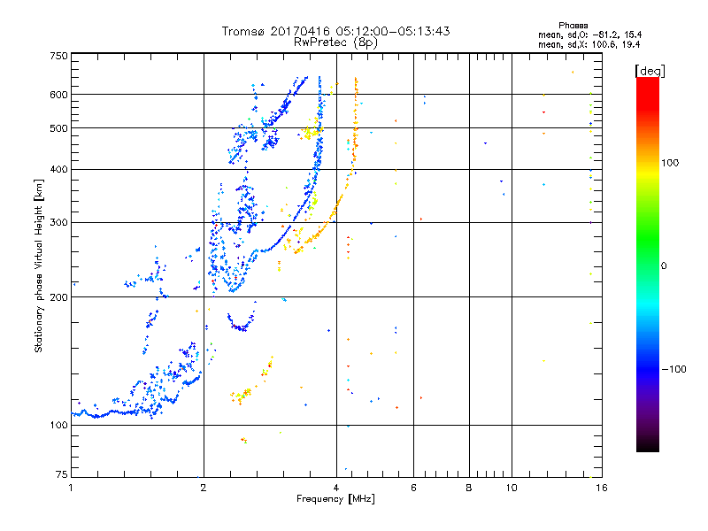Click the y-axis tick label '750'
The width and height of the screenshot is (708, 531).
coord(58,56)
